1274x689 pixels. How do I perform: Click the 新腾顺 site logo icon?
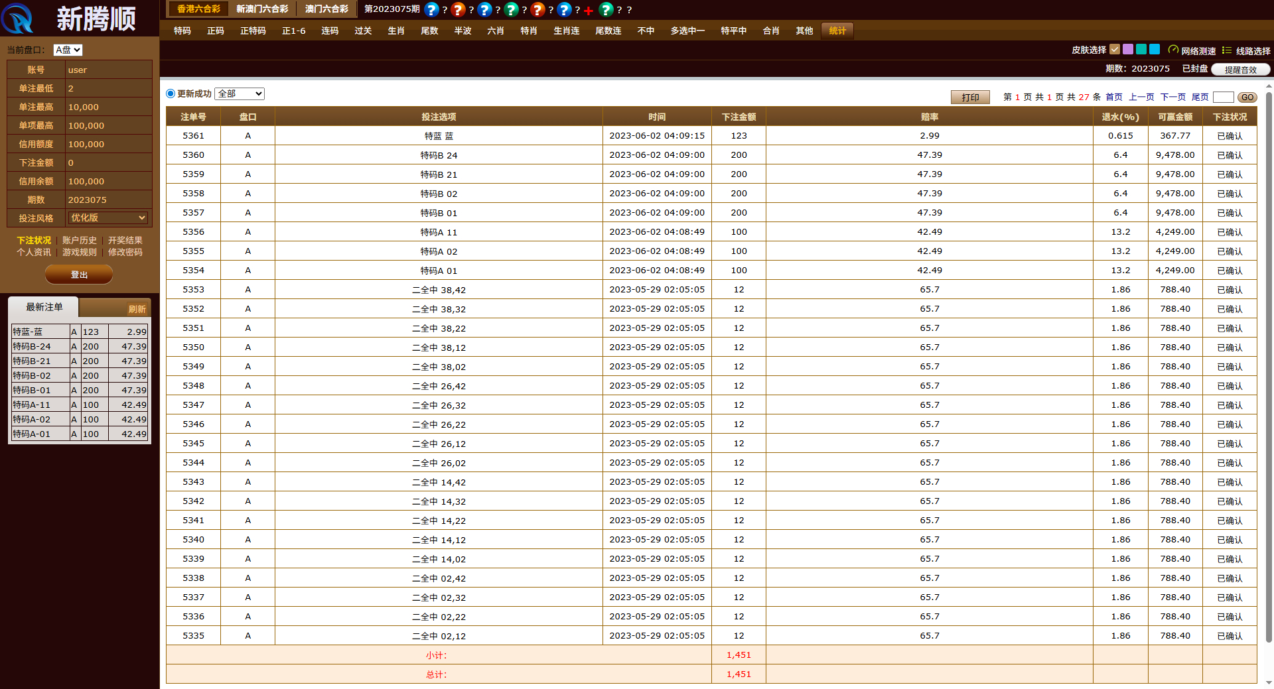coord(18,19)
